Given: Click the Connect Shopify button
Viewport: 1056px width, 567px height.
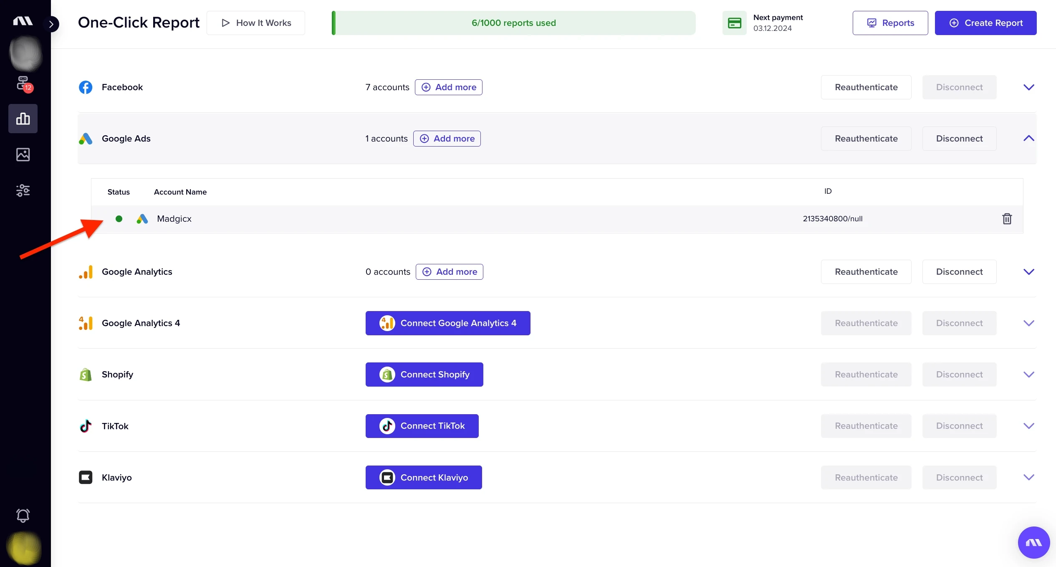Looking at the screenshot, I should 424,375.
